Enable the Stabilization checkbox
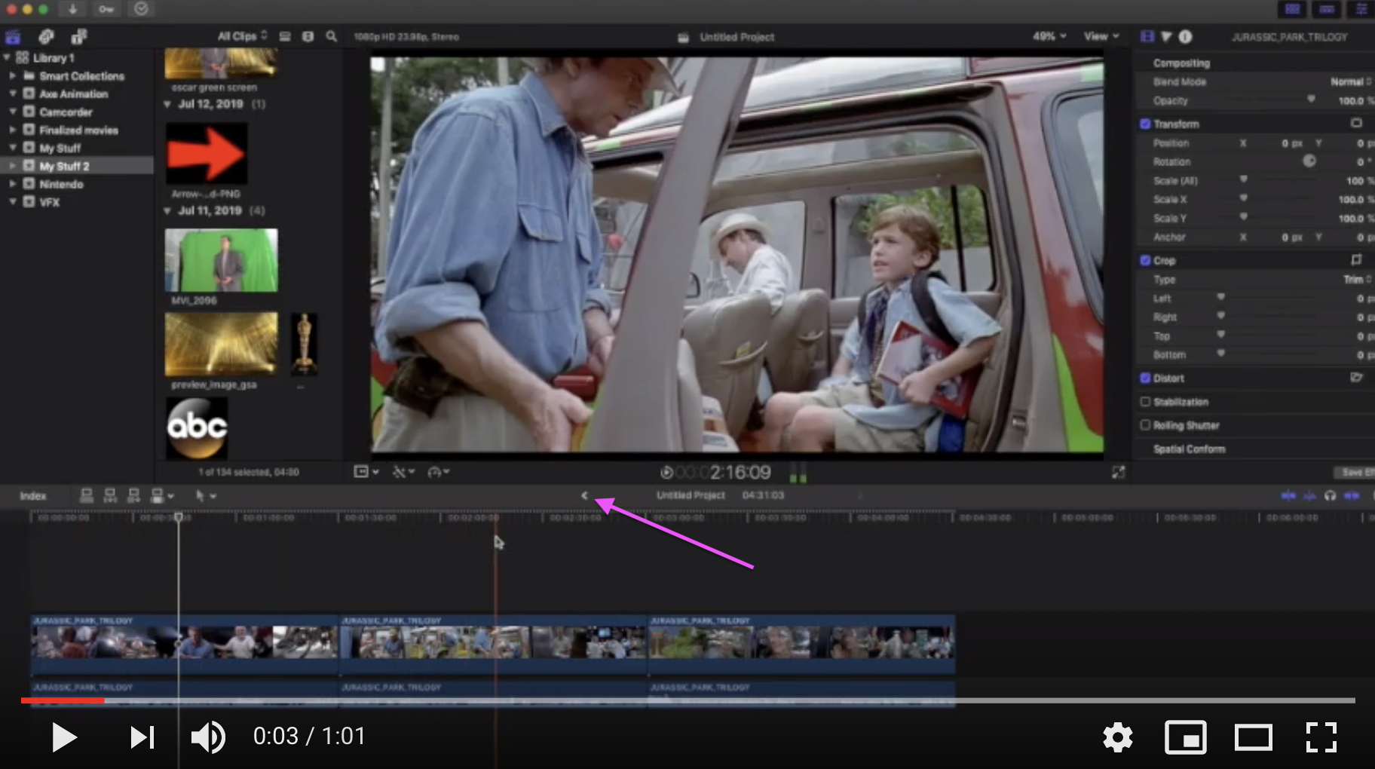Image resolution: width=1375 pixels, height=769 pixels. (1145, 402)
